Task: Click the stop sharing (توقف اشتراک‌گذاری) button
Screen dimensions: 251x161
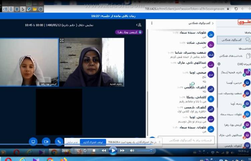Action: pos(93,142)
